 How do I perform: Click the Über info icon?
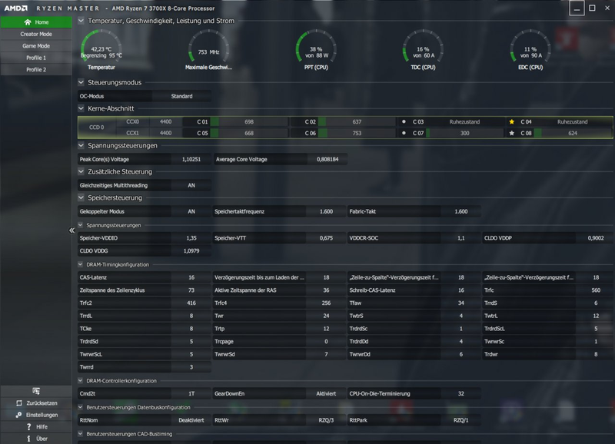coord(28,439)
